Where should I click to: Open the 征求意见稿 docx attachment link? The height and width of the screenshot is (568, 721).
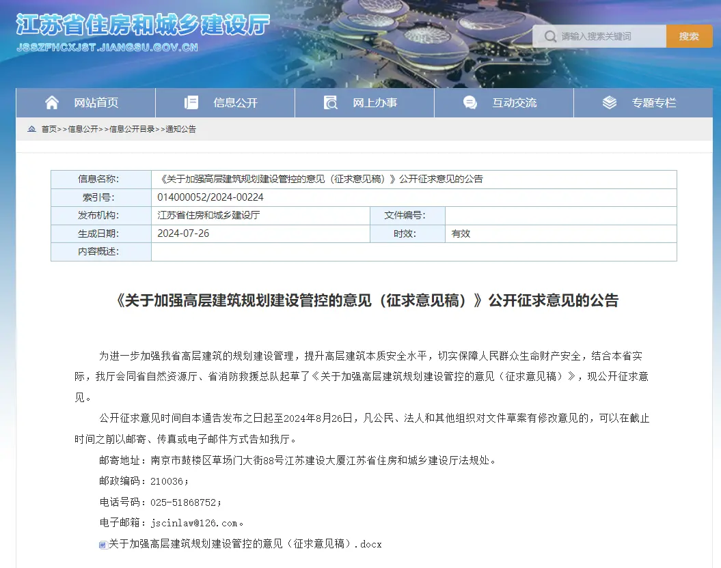(x=245, y=544)
